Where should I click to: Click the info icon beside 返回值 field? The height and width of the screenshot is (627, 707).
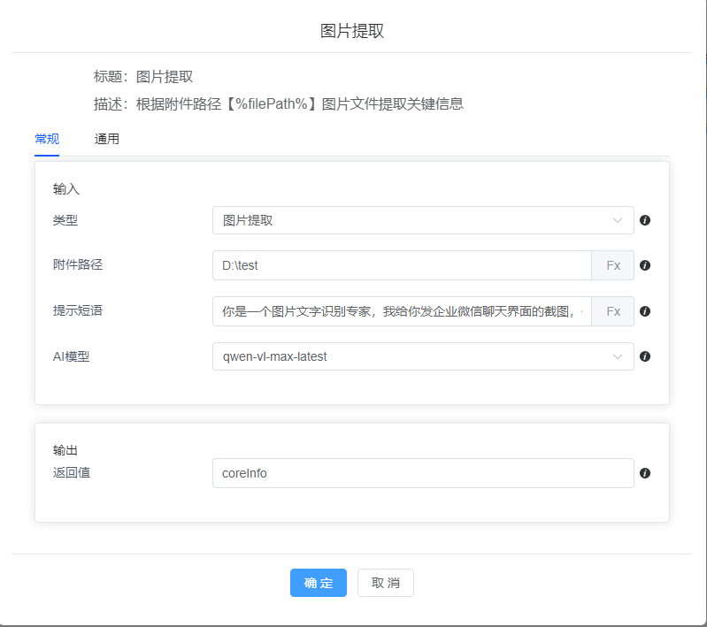tap(645, 473)
